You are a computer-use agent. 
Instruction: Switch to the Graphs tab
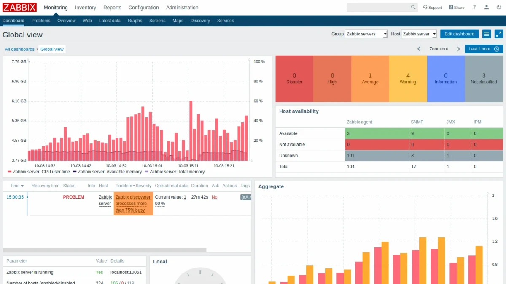click(x=135, y=21)
